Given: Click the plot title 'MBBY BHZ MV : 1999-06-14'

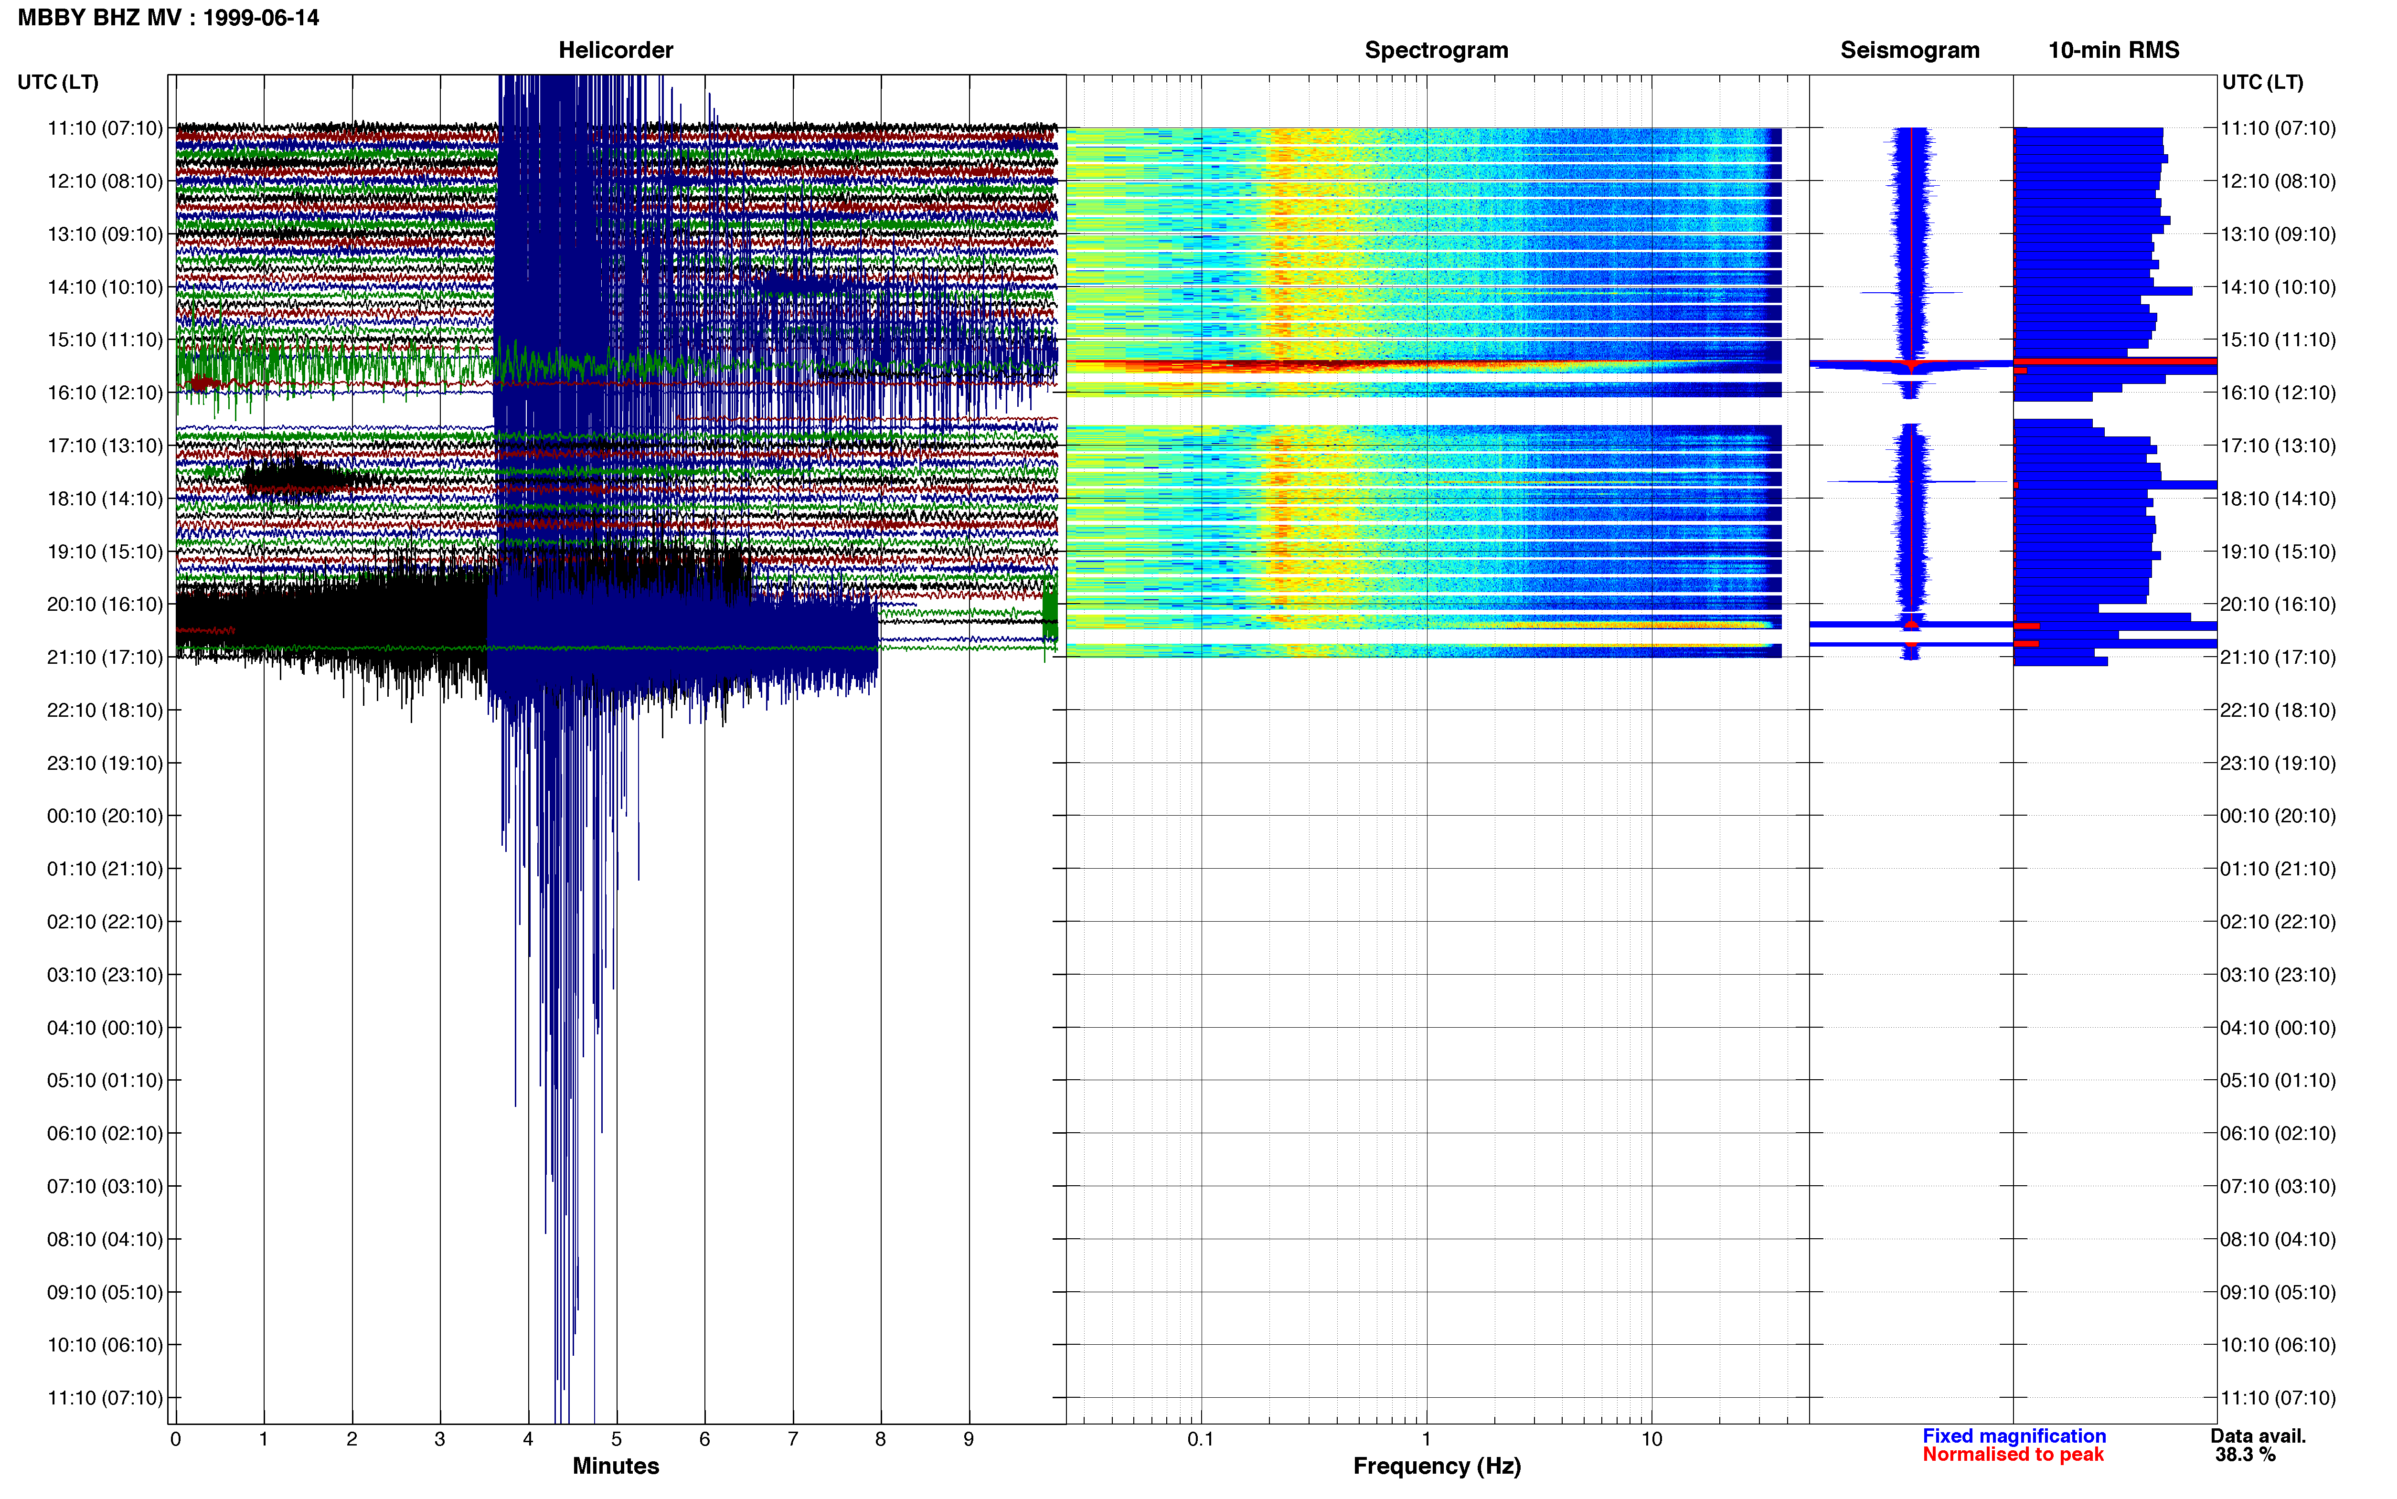Looking at the screenshot, I should pos(169,17).
